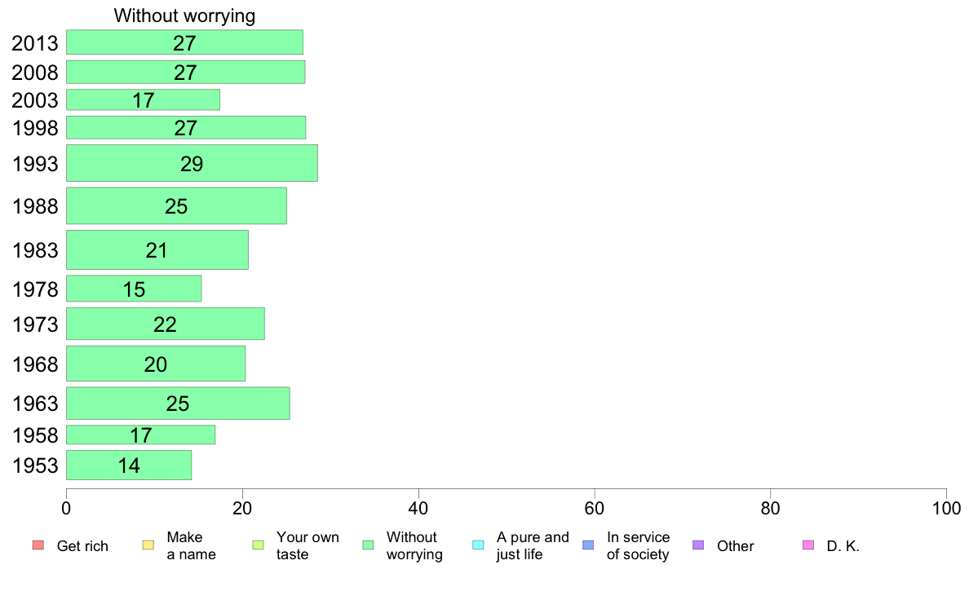Click the green Without worrying legend swatch
Viewport: 969px width, 600px height.
(368, 545)
